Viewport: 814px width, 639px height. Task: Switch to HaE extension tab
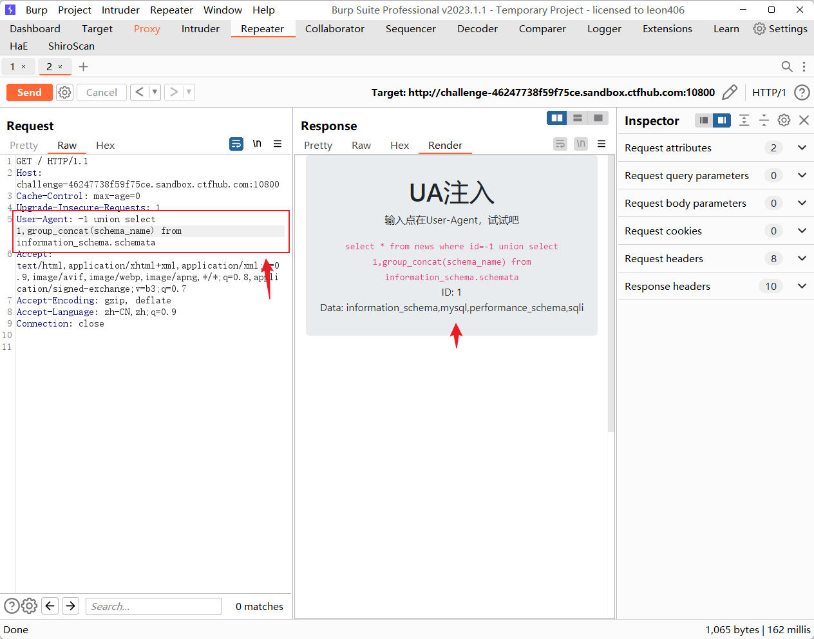19,46
